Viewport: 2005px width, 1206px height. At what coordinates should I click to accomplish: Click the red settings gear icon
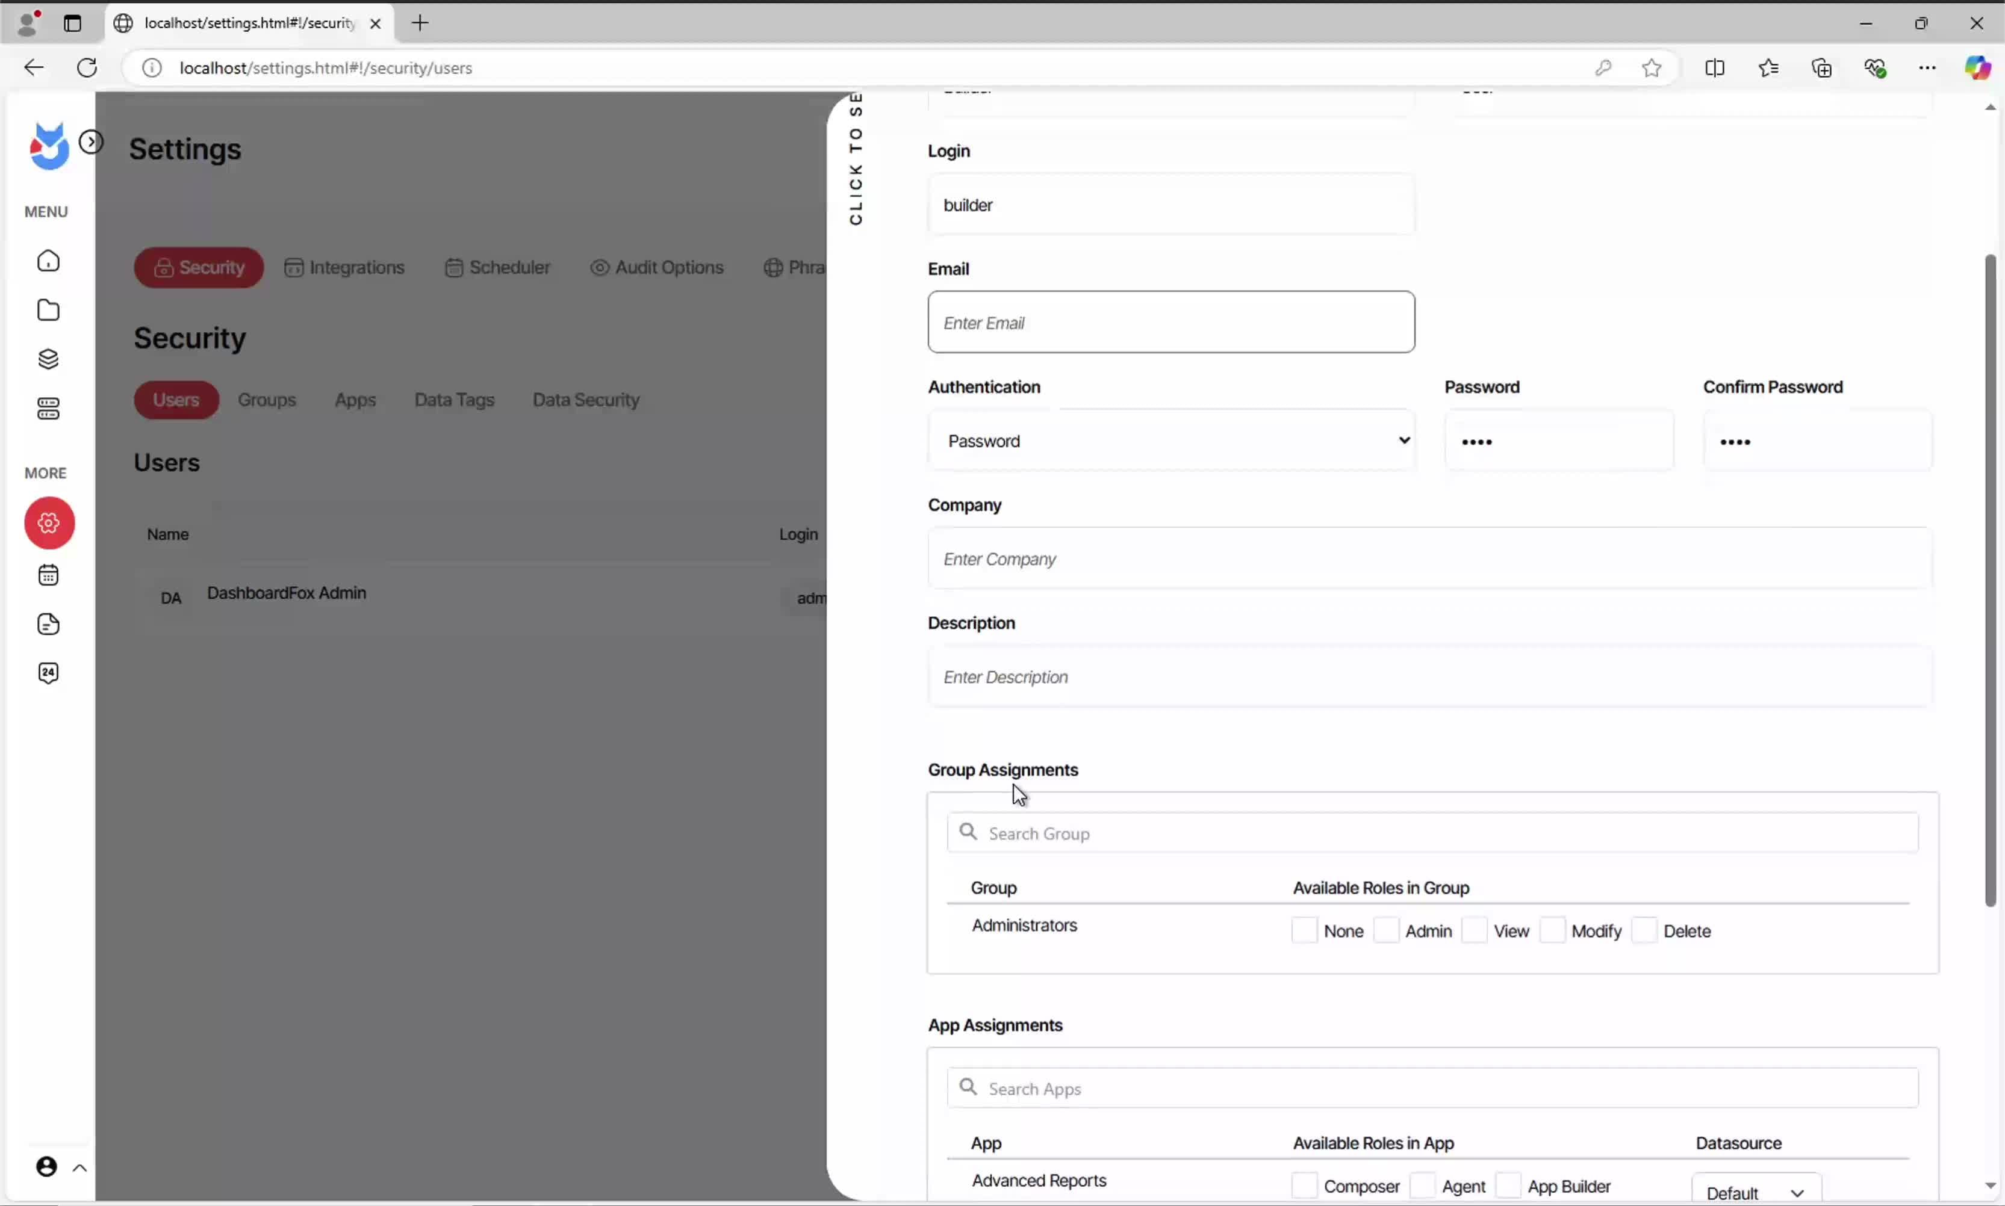(49, 522)
